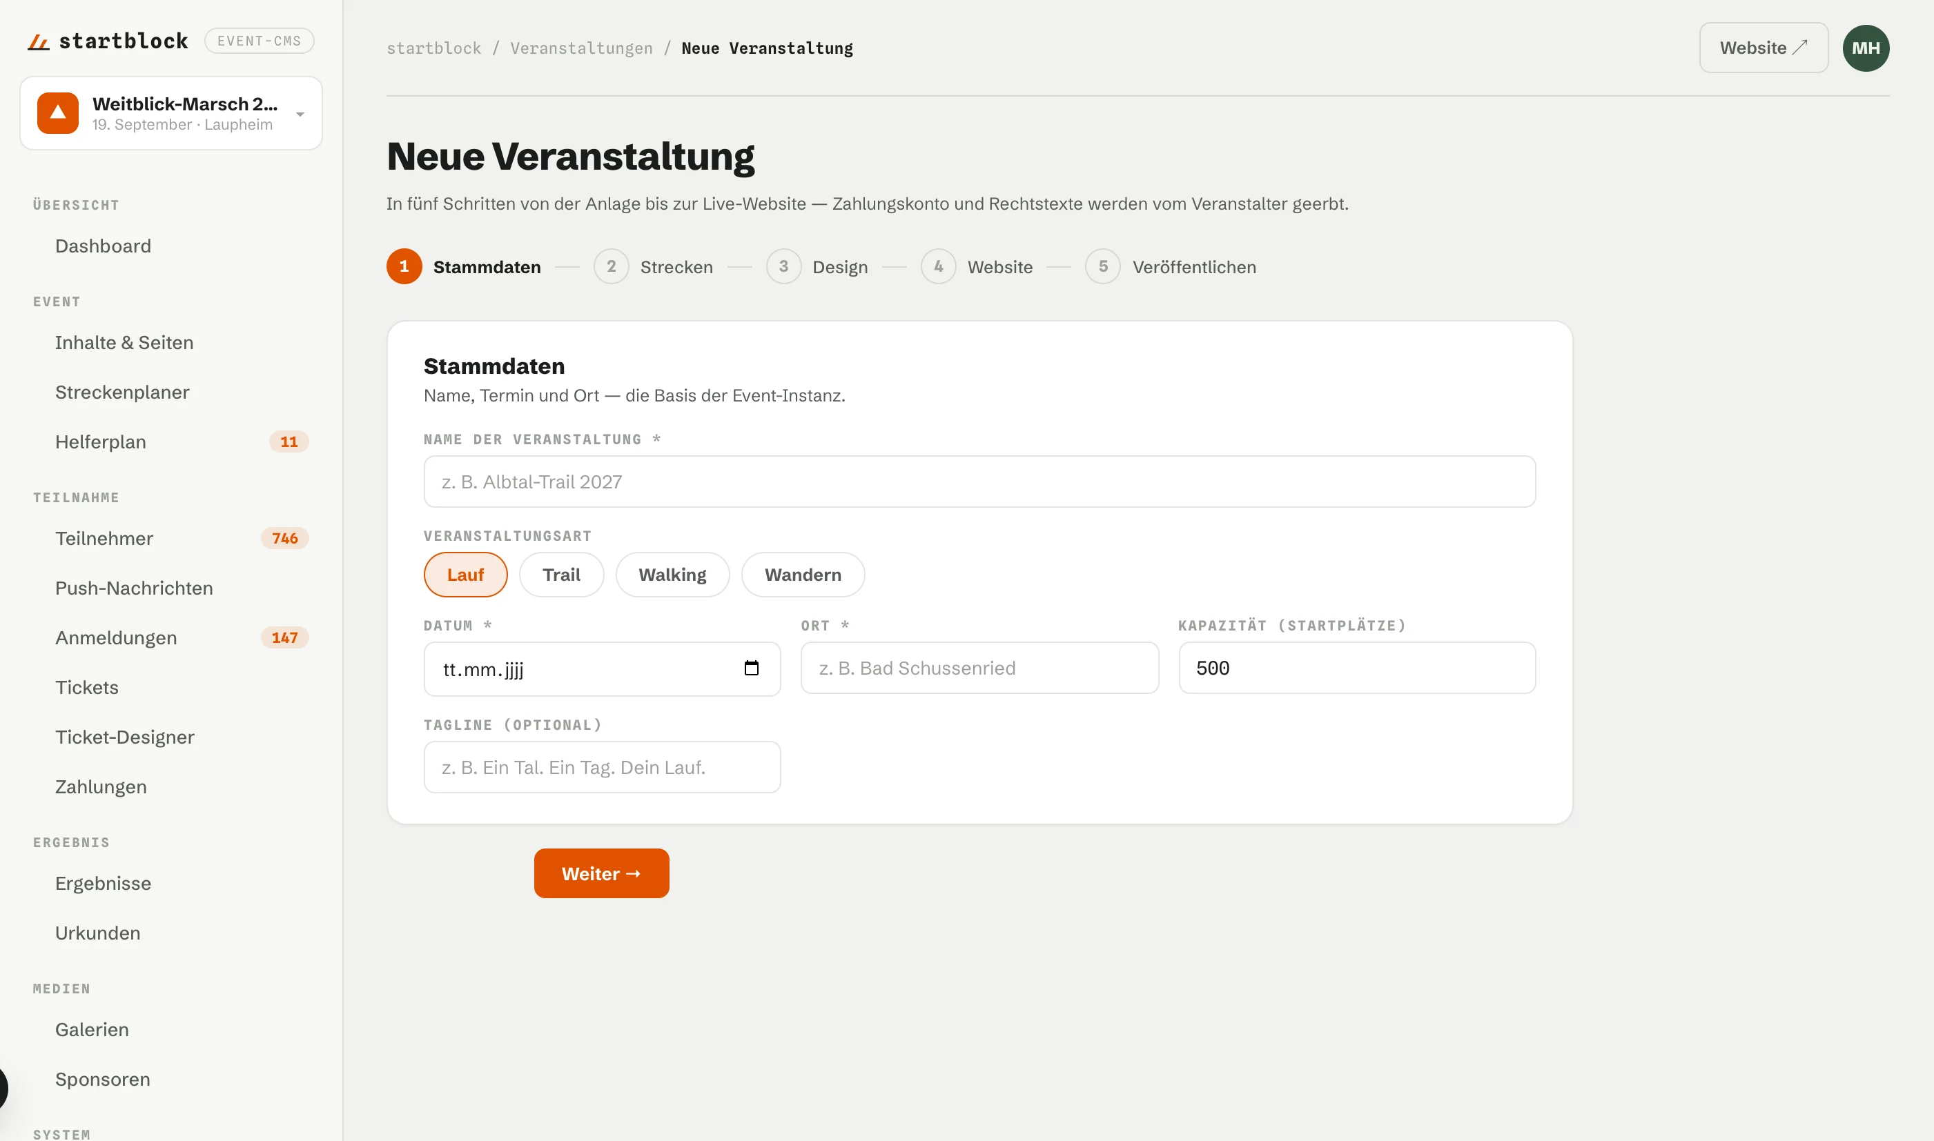Select Trail as Veranstaltungsart
Viewport: 1934px width, 1141px height.
(x=561, y=575)
